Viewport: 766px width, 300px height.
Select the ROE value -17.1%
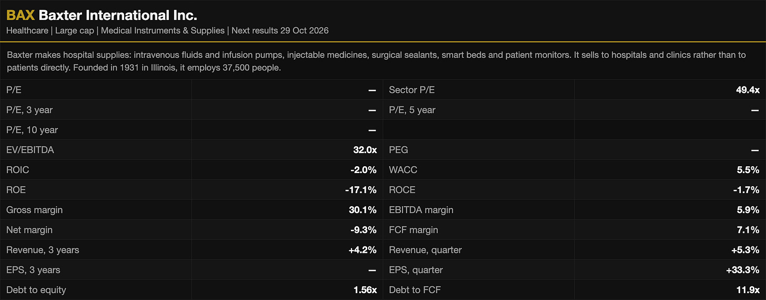click(361, 190)
